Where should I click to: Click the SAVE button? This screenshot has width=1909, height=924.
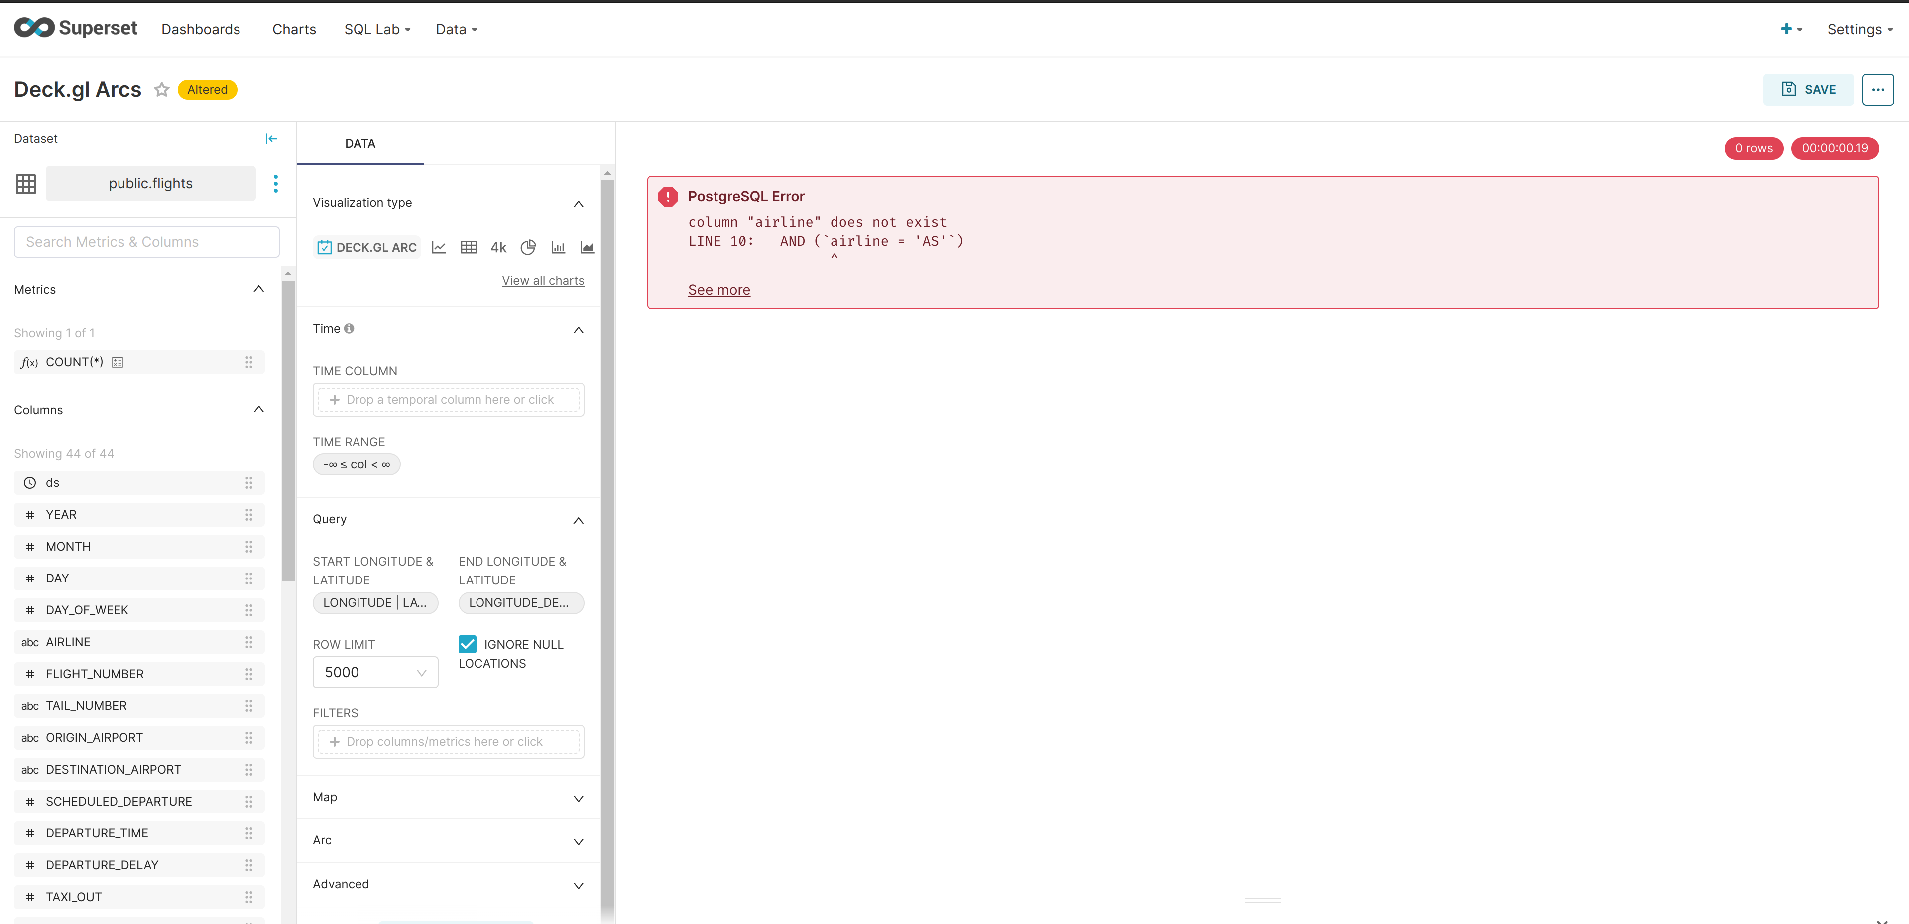pyautogui.click(x=1808, y=89)
